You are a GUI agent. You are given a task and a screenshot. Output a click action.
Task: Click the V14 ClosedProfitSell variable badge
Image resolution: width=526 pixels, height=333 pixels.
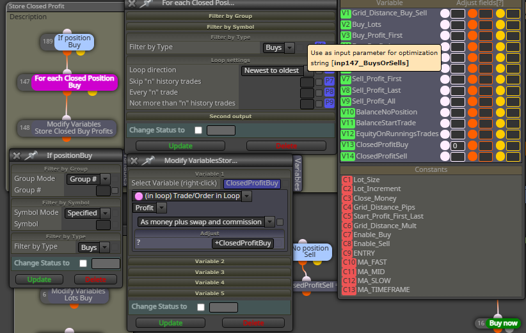click(x=347, y=156)
